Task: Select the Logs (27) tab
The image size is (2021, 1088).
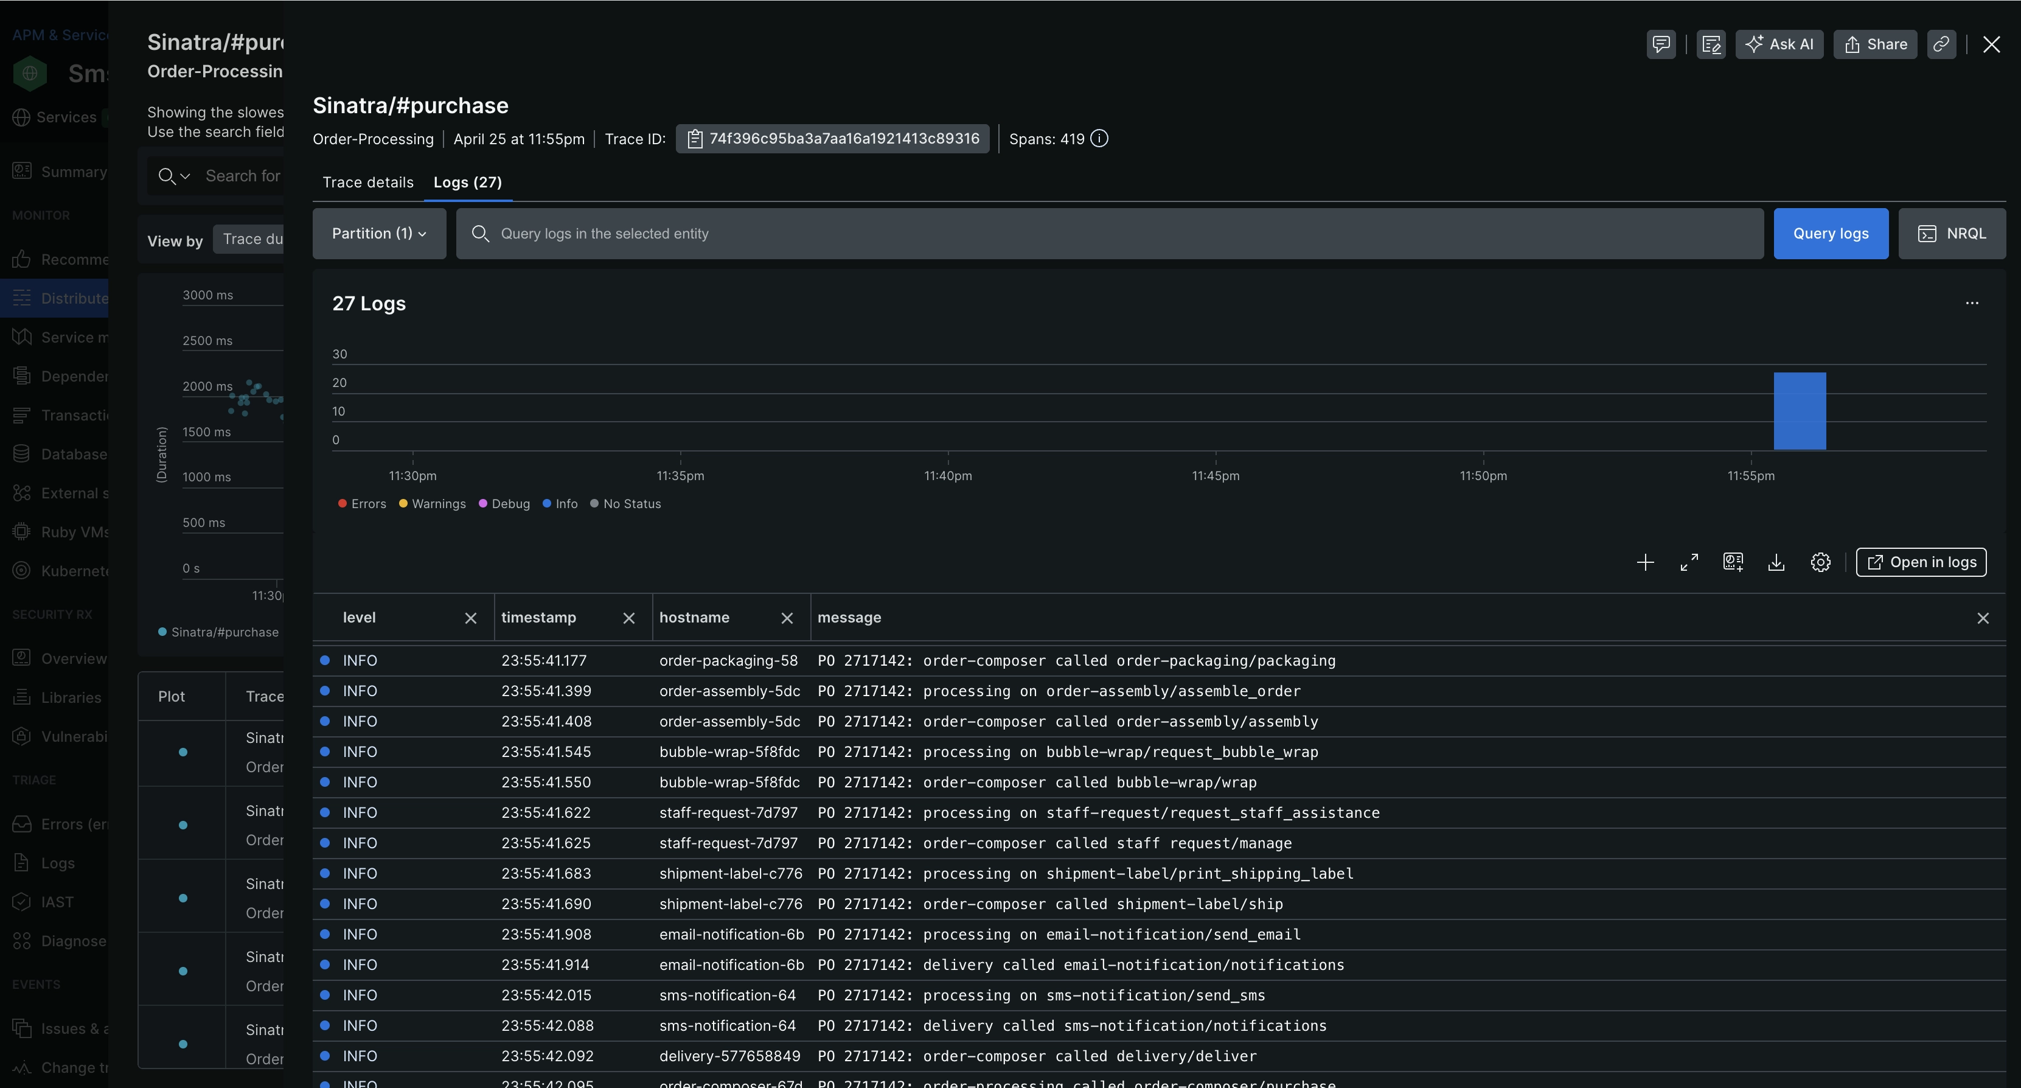Action: (x=468, y=182)
